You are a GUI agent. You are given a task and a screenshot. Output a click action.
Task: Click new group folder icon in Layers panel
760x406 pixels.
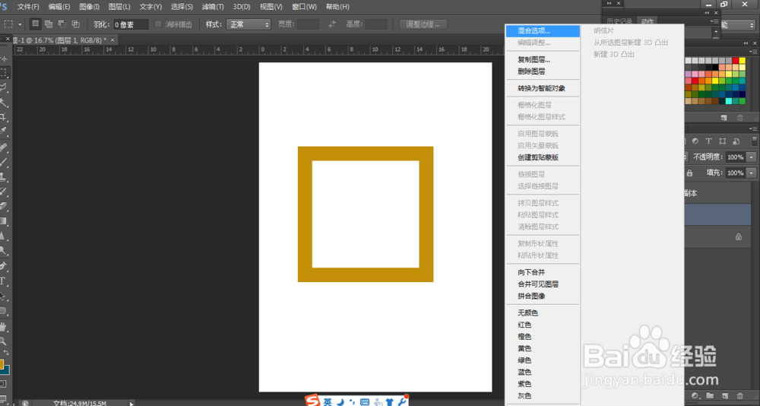[x=710, y=396]
